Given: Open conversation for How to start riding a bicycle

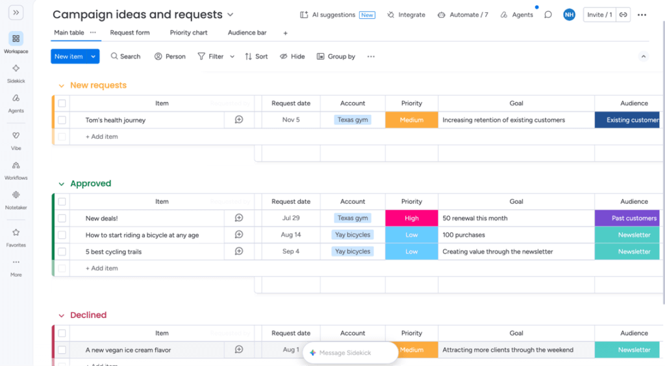Looking at the screenshot, I should pyautogui.click(x=239, y=235).
